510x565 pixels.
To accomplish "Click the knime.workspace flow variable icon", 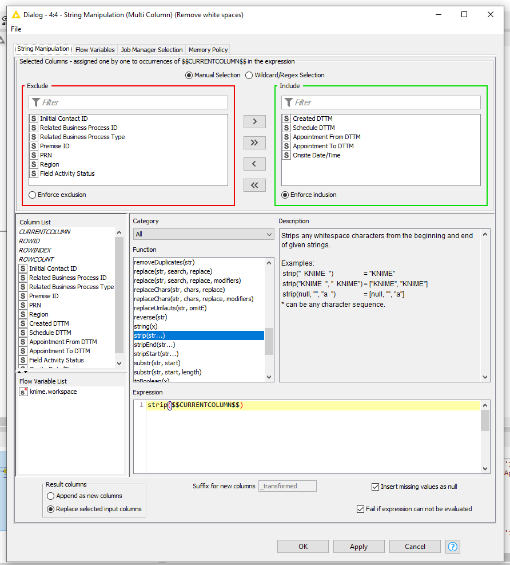I will point(23,392).
